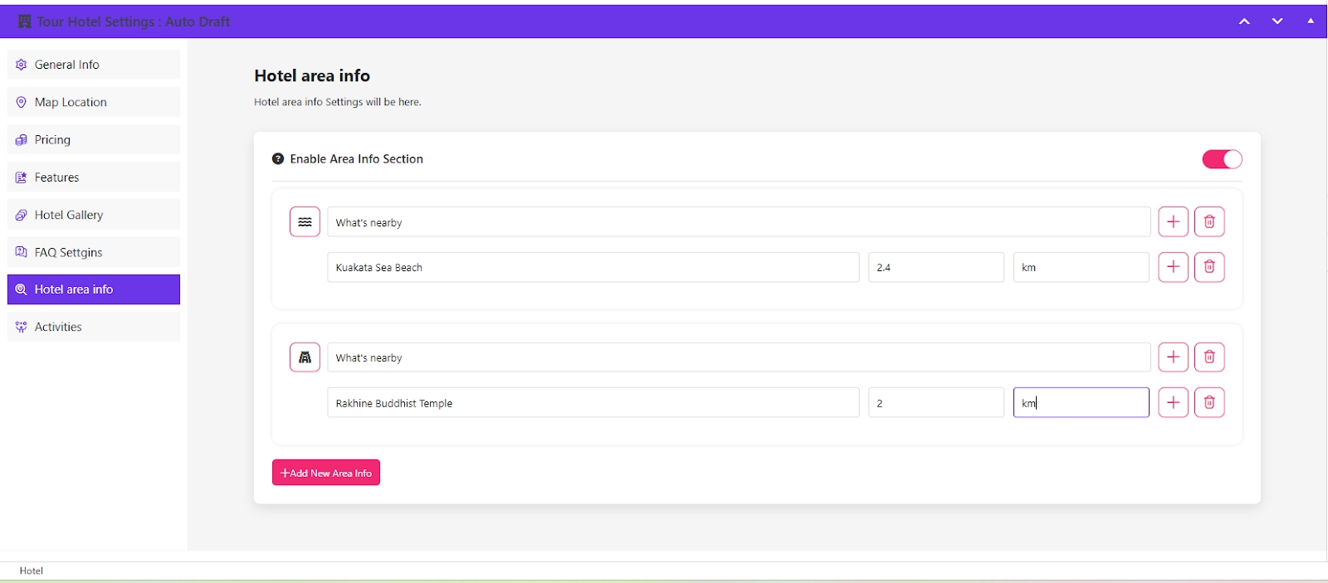
Task: Click the plus icon beside first What's nearby title
Action: [1173, 221]
